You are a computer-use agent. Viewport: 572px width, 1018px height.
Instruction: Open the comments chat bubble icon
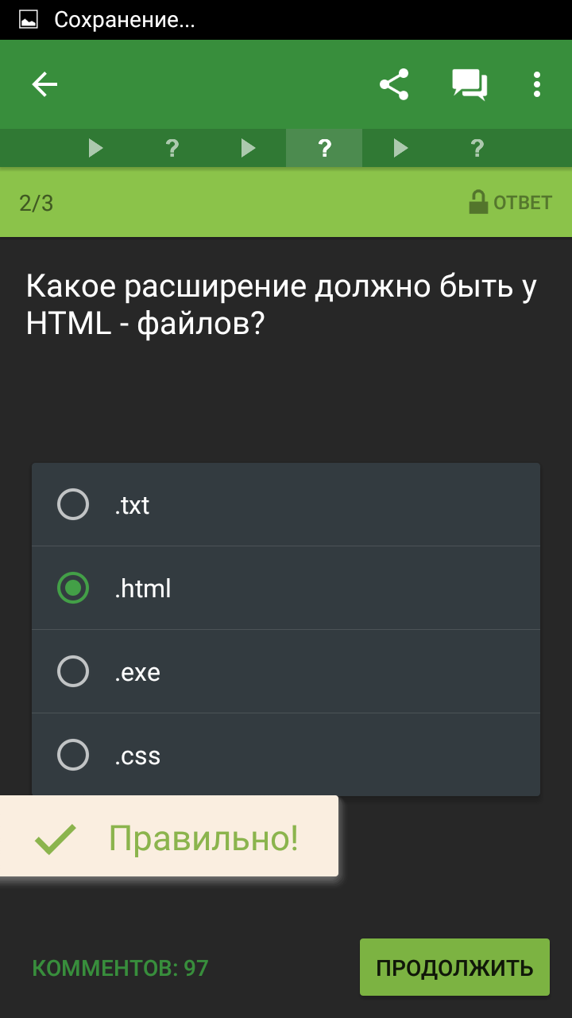(469, 84)
